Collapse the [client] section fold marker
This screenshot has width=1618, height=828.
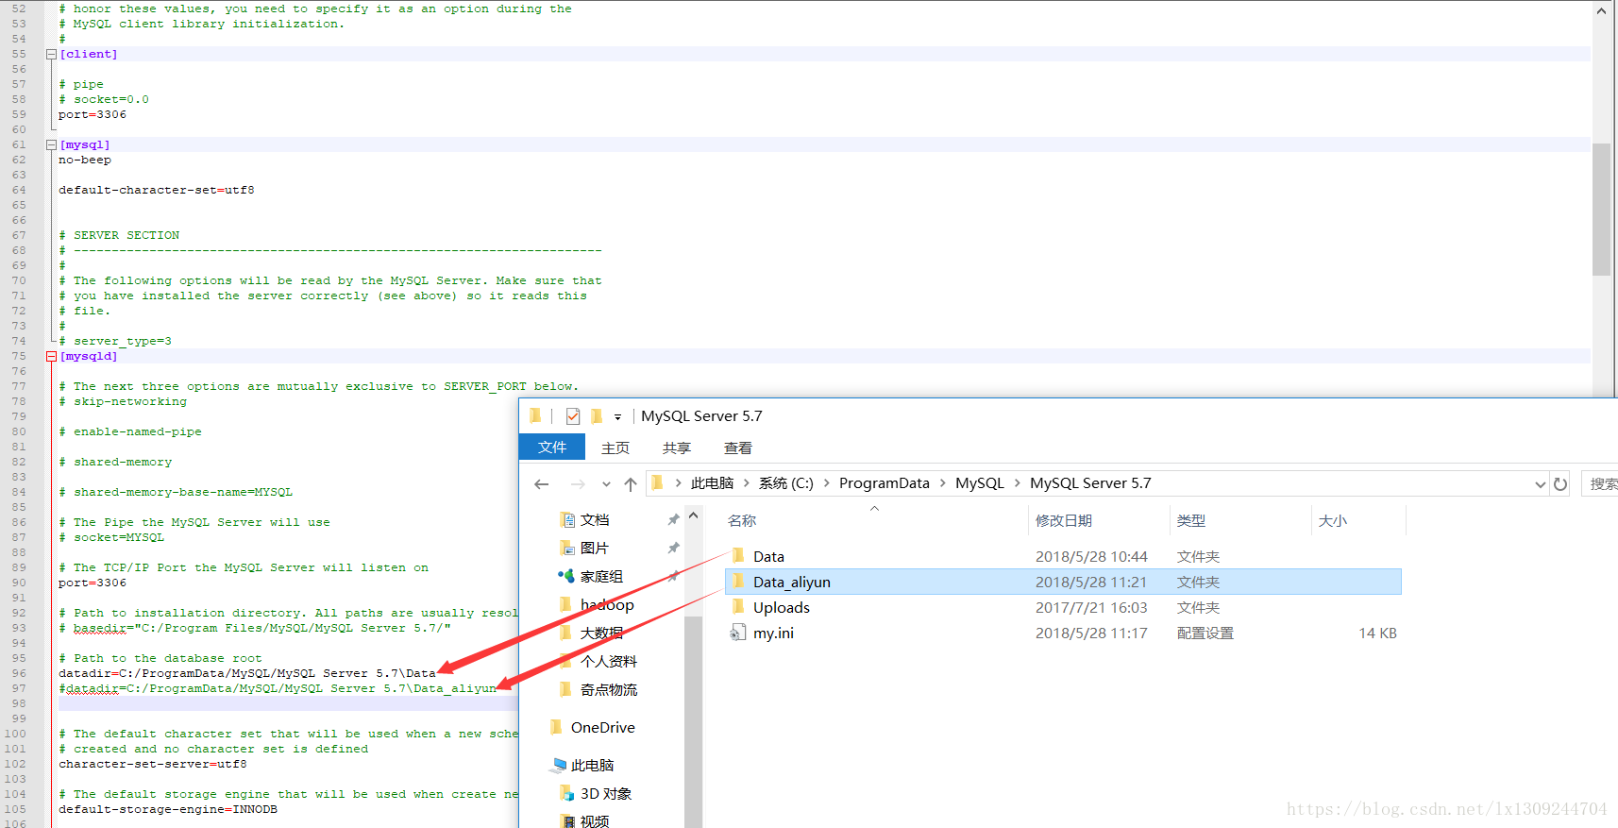coord(51,54)
